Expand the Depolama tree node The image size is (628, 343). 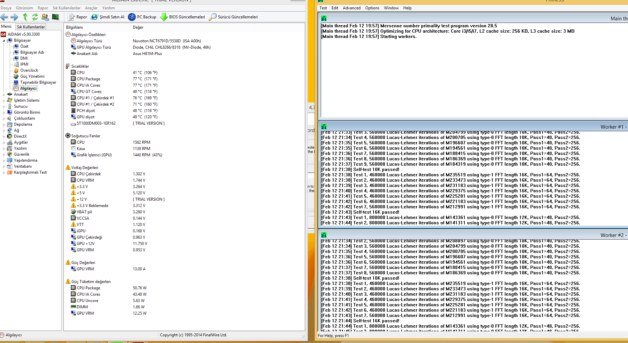click(x=4, y=125)
